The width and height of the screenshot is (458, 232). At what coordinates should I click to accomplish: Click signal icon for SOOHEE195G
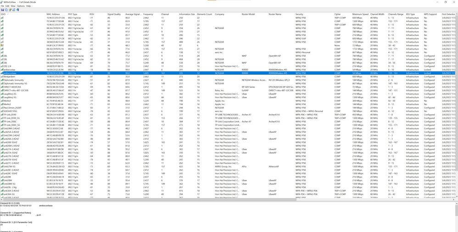[x=2, y=111]
